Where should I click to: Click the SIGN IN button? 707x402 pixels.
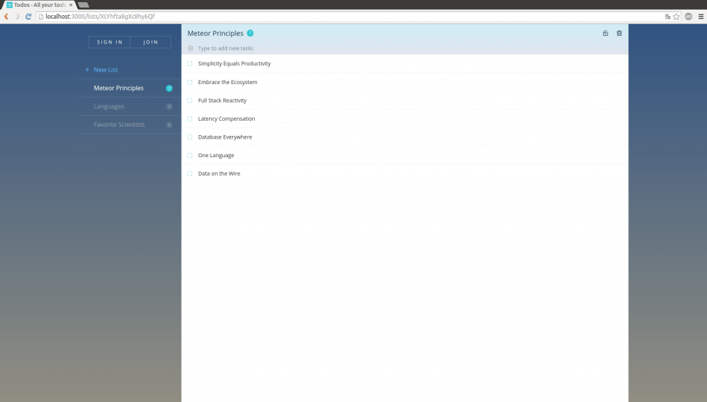108,41
